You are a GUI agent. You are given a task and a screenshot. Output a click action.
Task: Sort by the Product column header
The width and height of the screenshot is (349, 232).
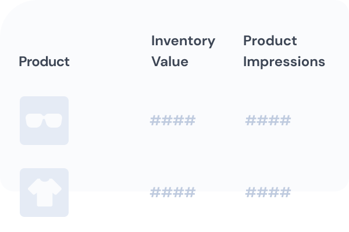44,61
